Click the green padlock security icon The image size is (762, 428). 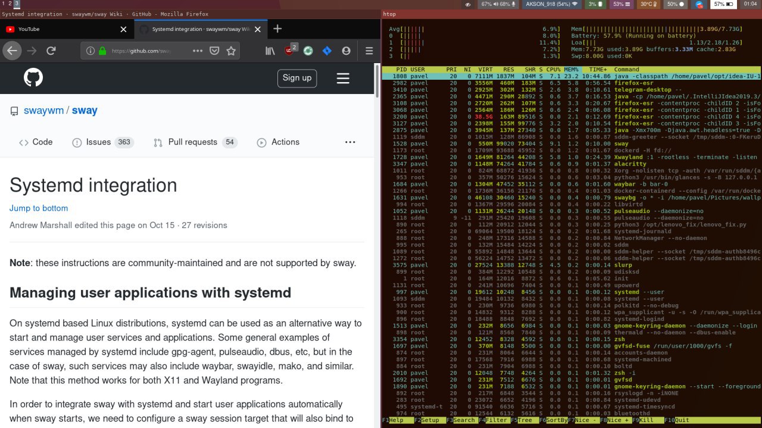[x=102, y=51]
